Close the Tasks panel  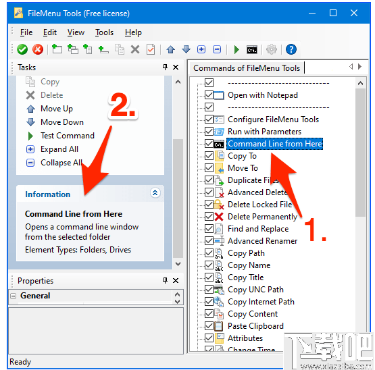coord(176,68)
